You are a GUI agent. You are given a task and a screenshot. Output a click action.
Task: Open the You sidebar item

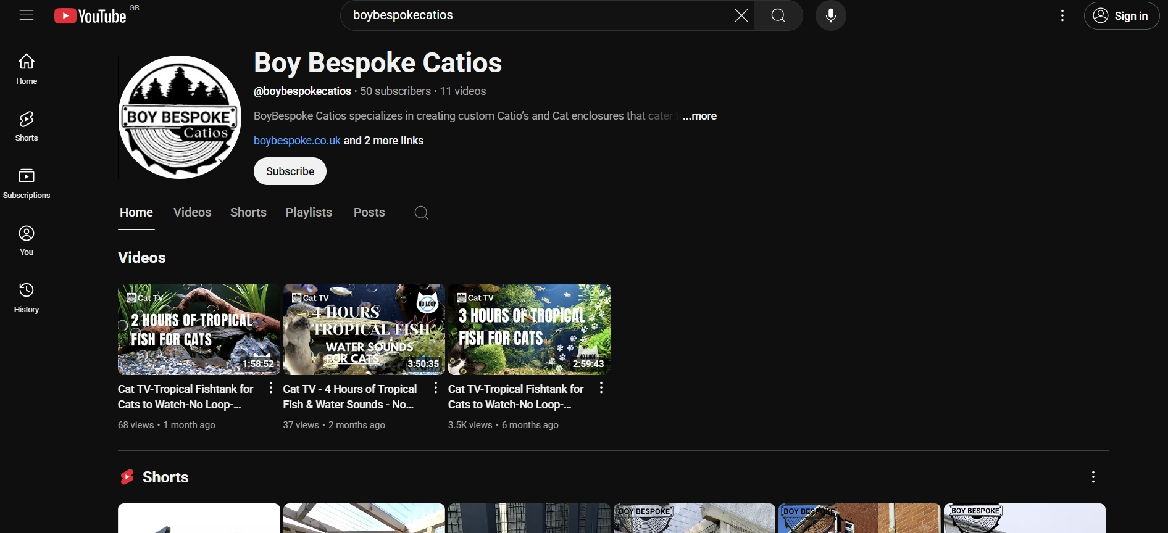pos(27,241)
